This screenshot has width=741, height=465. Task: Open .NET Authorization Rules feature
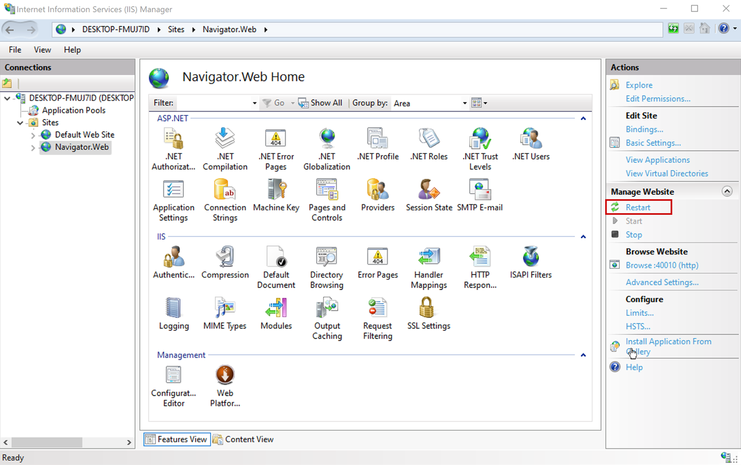tap(173, 149)
